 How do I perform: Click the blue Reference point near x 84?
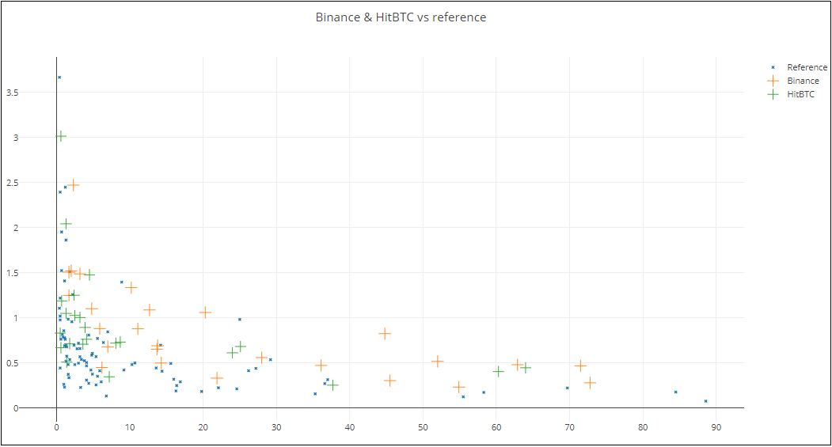point(675,392)
